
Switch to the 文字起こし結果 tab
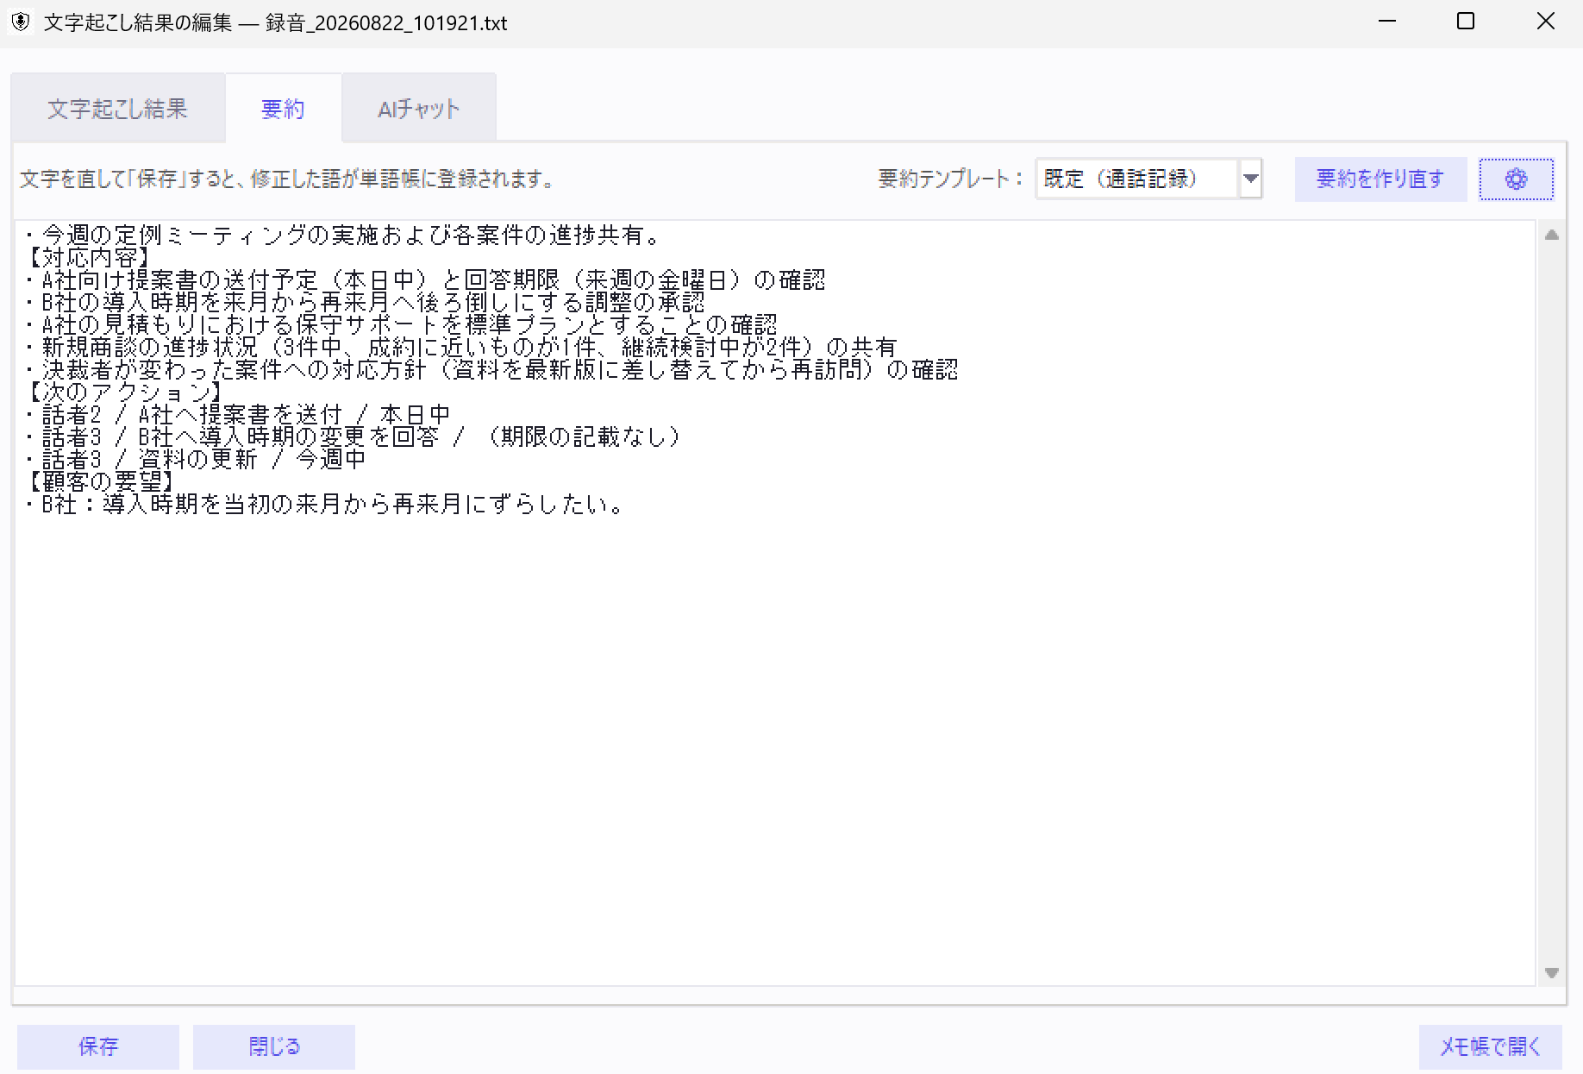click(x=117, y=109)
